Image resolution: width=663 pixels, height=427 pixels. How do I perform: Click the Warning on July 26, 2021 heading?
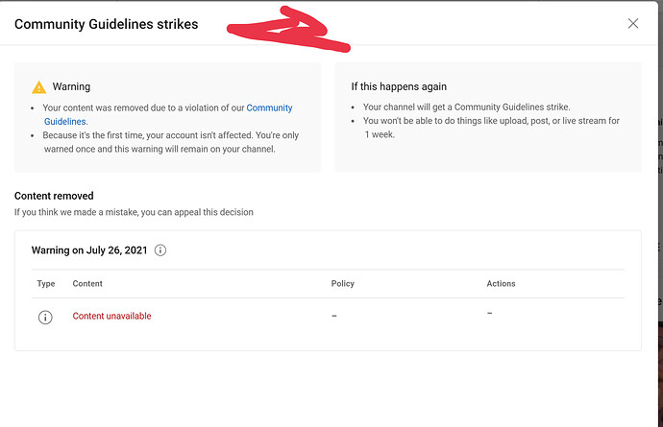(x=89, y=250)
